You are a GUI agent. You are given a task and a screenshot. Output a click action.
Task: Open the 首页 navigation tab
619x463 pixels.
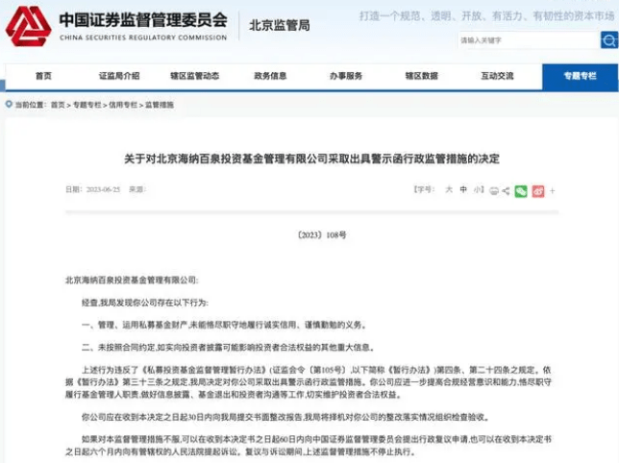tap(43, 76)
